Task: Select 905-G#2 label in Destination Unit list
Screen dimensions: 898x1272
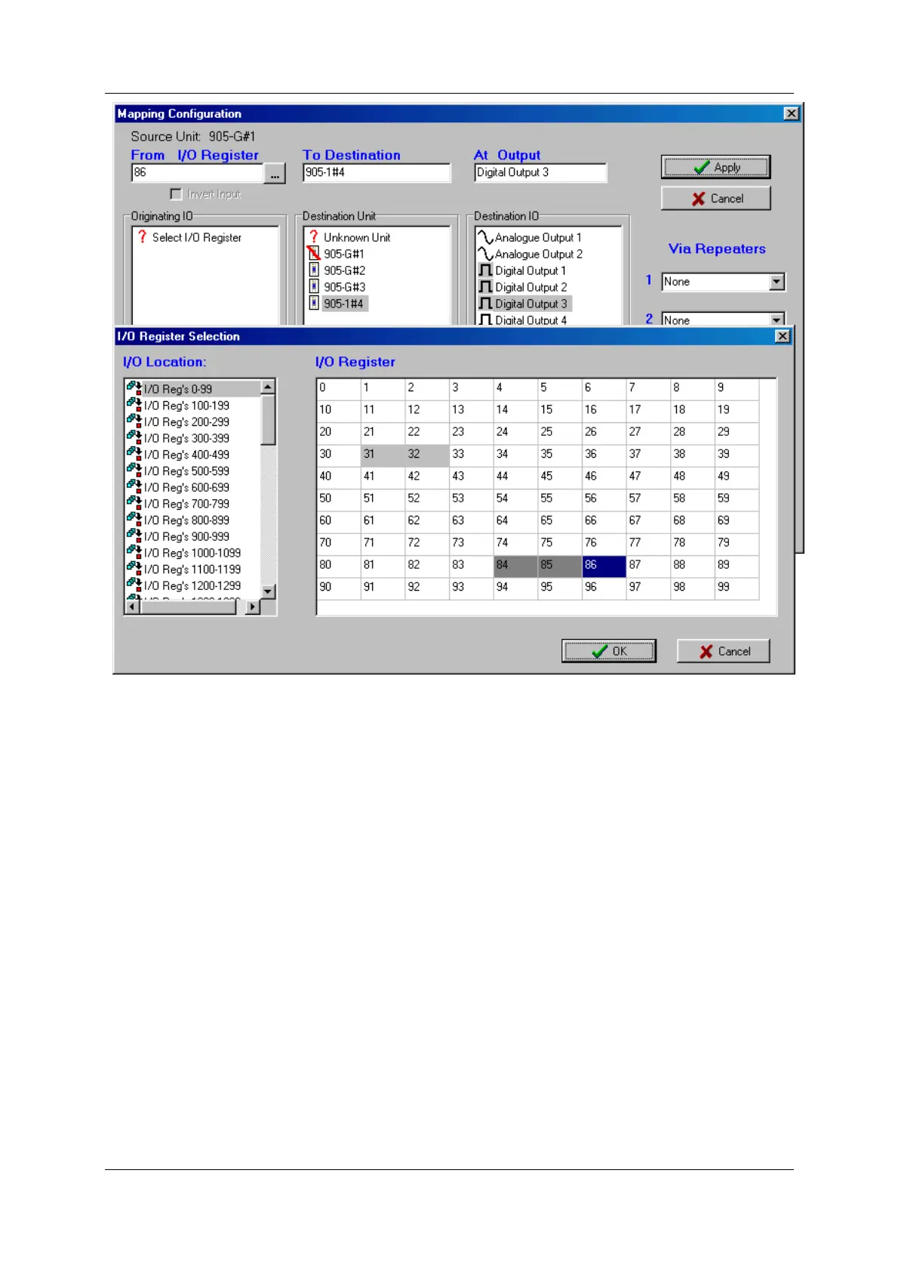Action: coord(345,270)
